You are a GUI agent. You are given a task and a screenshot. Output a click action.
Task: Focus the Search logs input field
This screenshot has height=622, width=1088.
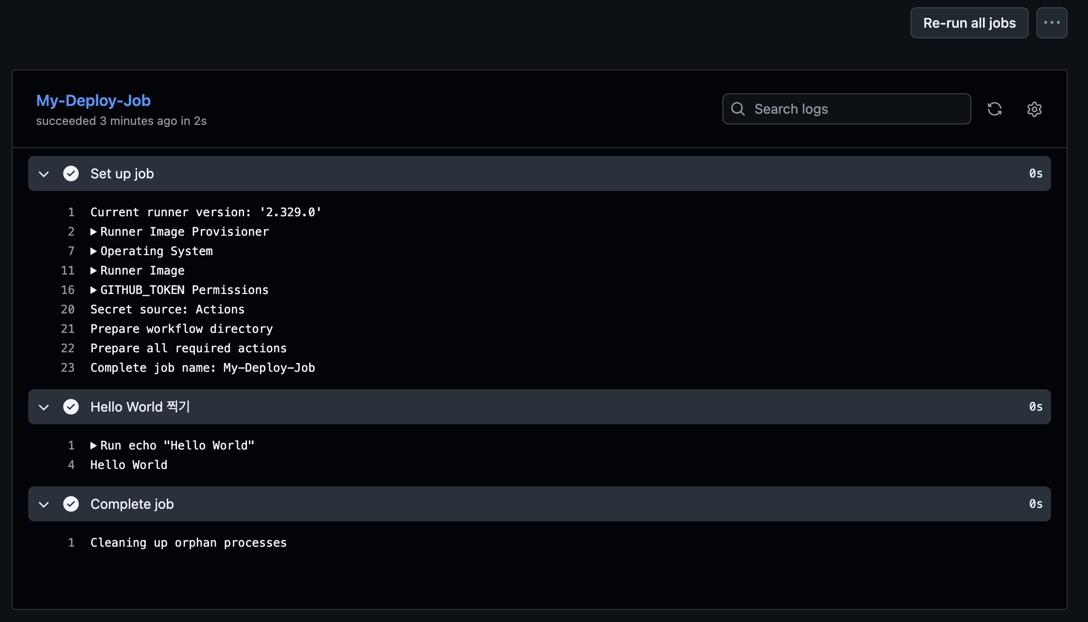pyautogui.click(x=846, y=109)
